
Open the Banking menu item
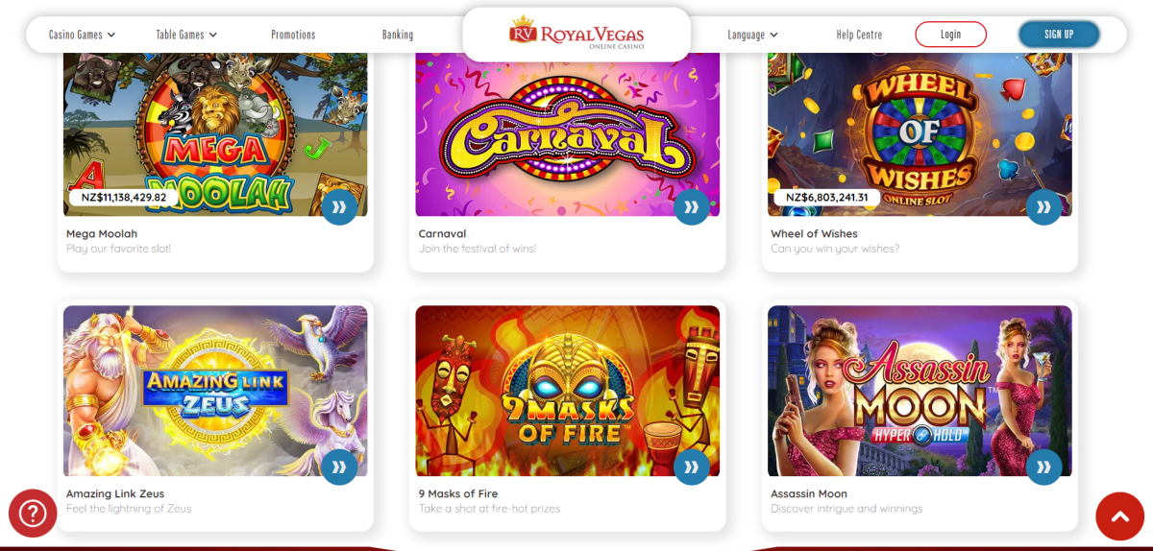point(398,35)
